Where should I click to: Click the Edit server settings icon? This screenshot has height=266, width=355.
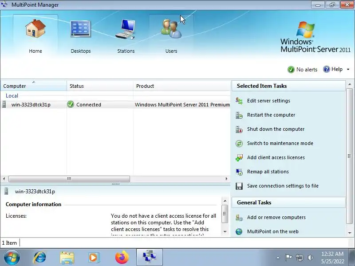point(239,101)
